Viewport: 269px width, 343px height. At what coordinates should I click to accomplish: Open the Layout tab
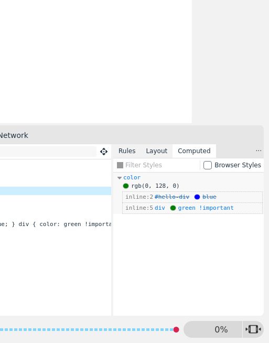click(x=157, y=151)
